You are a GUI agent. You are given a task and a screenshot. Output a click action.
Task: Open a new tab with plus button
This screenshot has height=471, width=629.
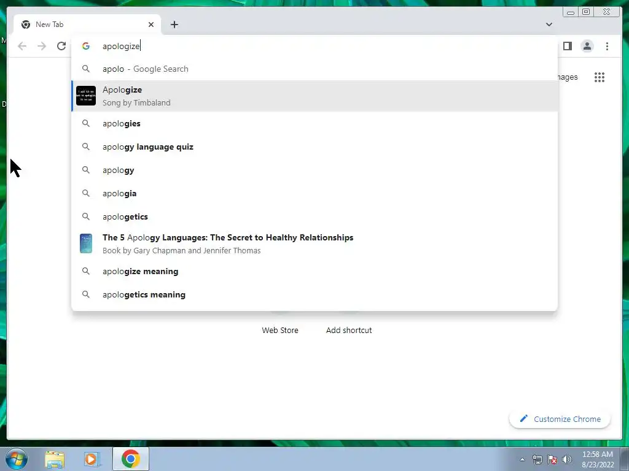[x=174, y=25]
